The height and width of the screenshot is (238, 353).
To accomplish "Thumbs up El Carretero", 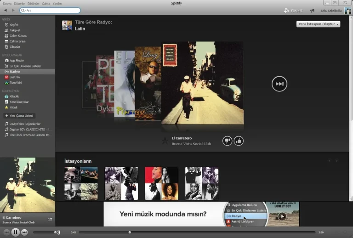I will coord(239,141).
